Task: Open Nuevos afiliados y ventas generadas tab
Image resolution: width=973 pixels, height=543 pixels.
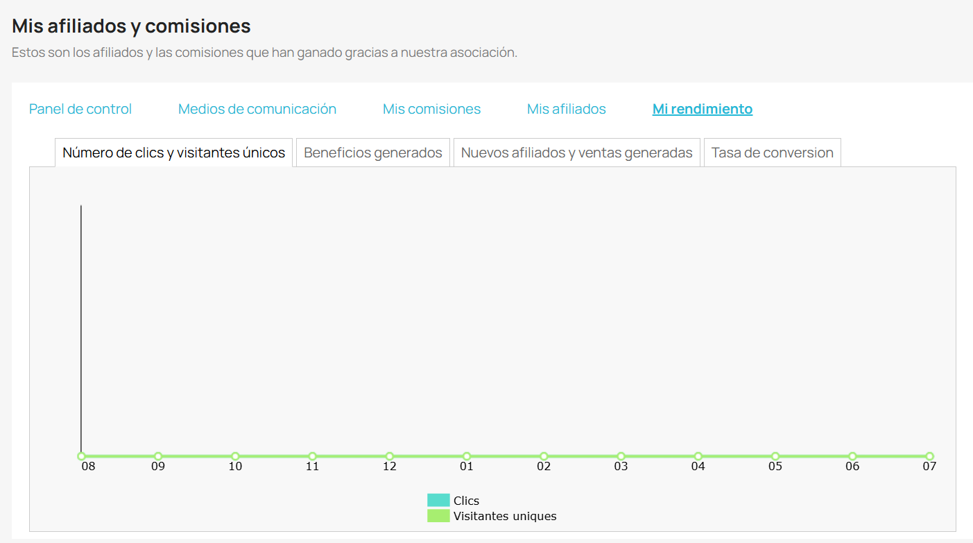Action: (x=577, y=153)
